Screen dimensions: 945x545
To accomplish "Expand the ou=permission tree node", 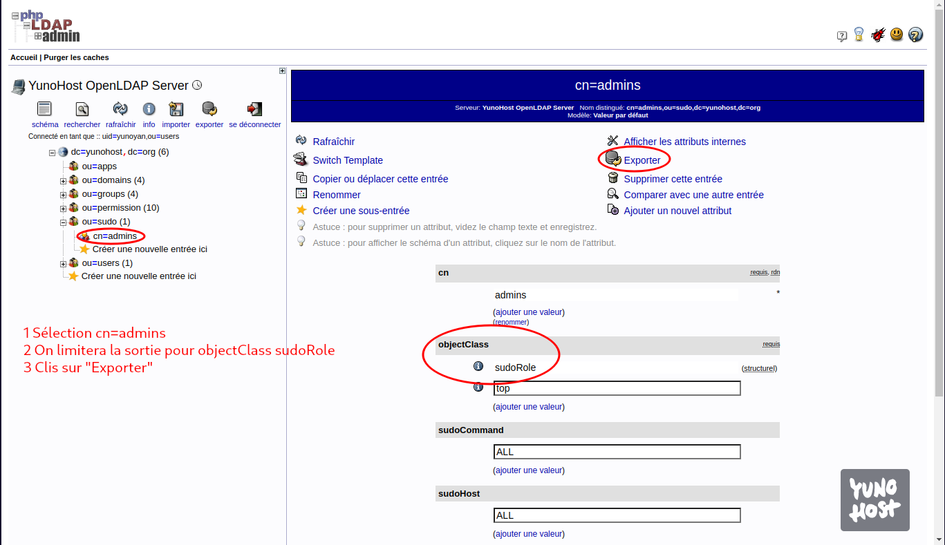I will point(63,209).
